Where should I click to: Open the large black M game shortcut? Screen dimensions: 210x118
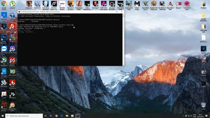coord(137,5)
